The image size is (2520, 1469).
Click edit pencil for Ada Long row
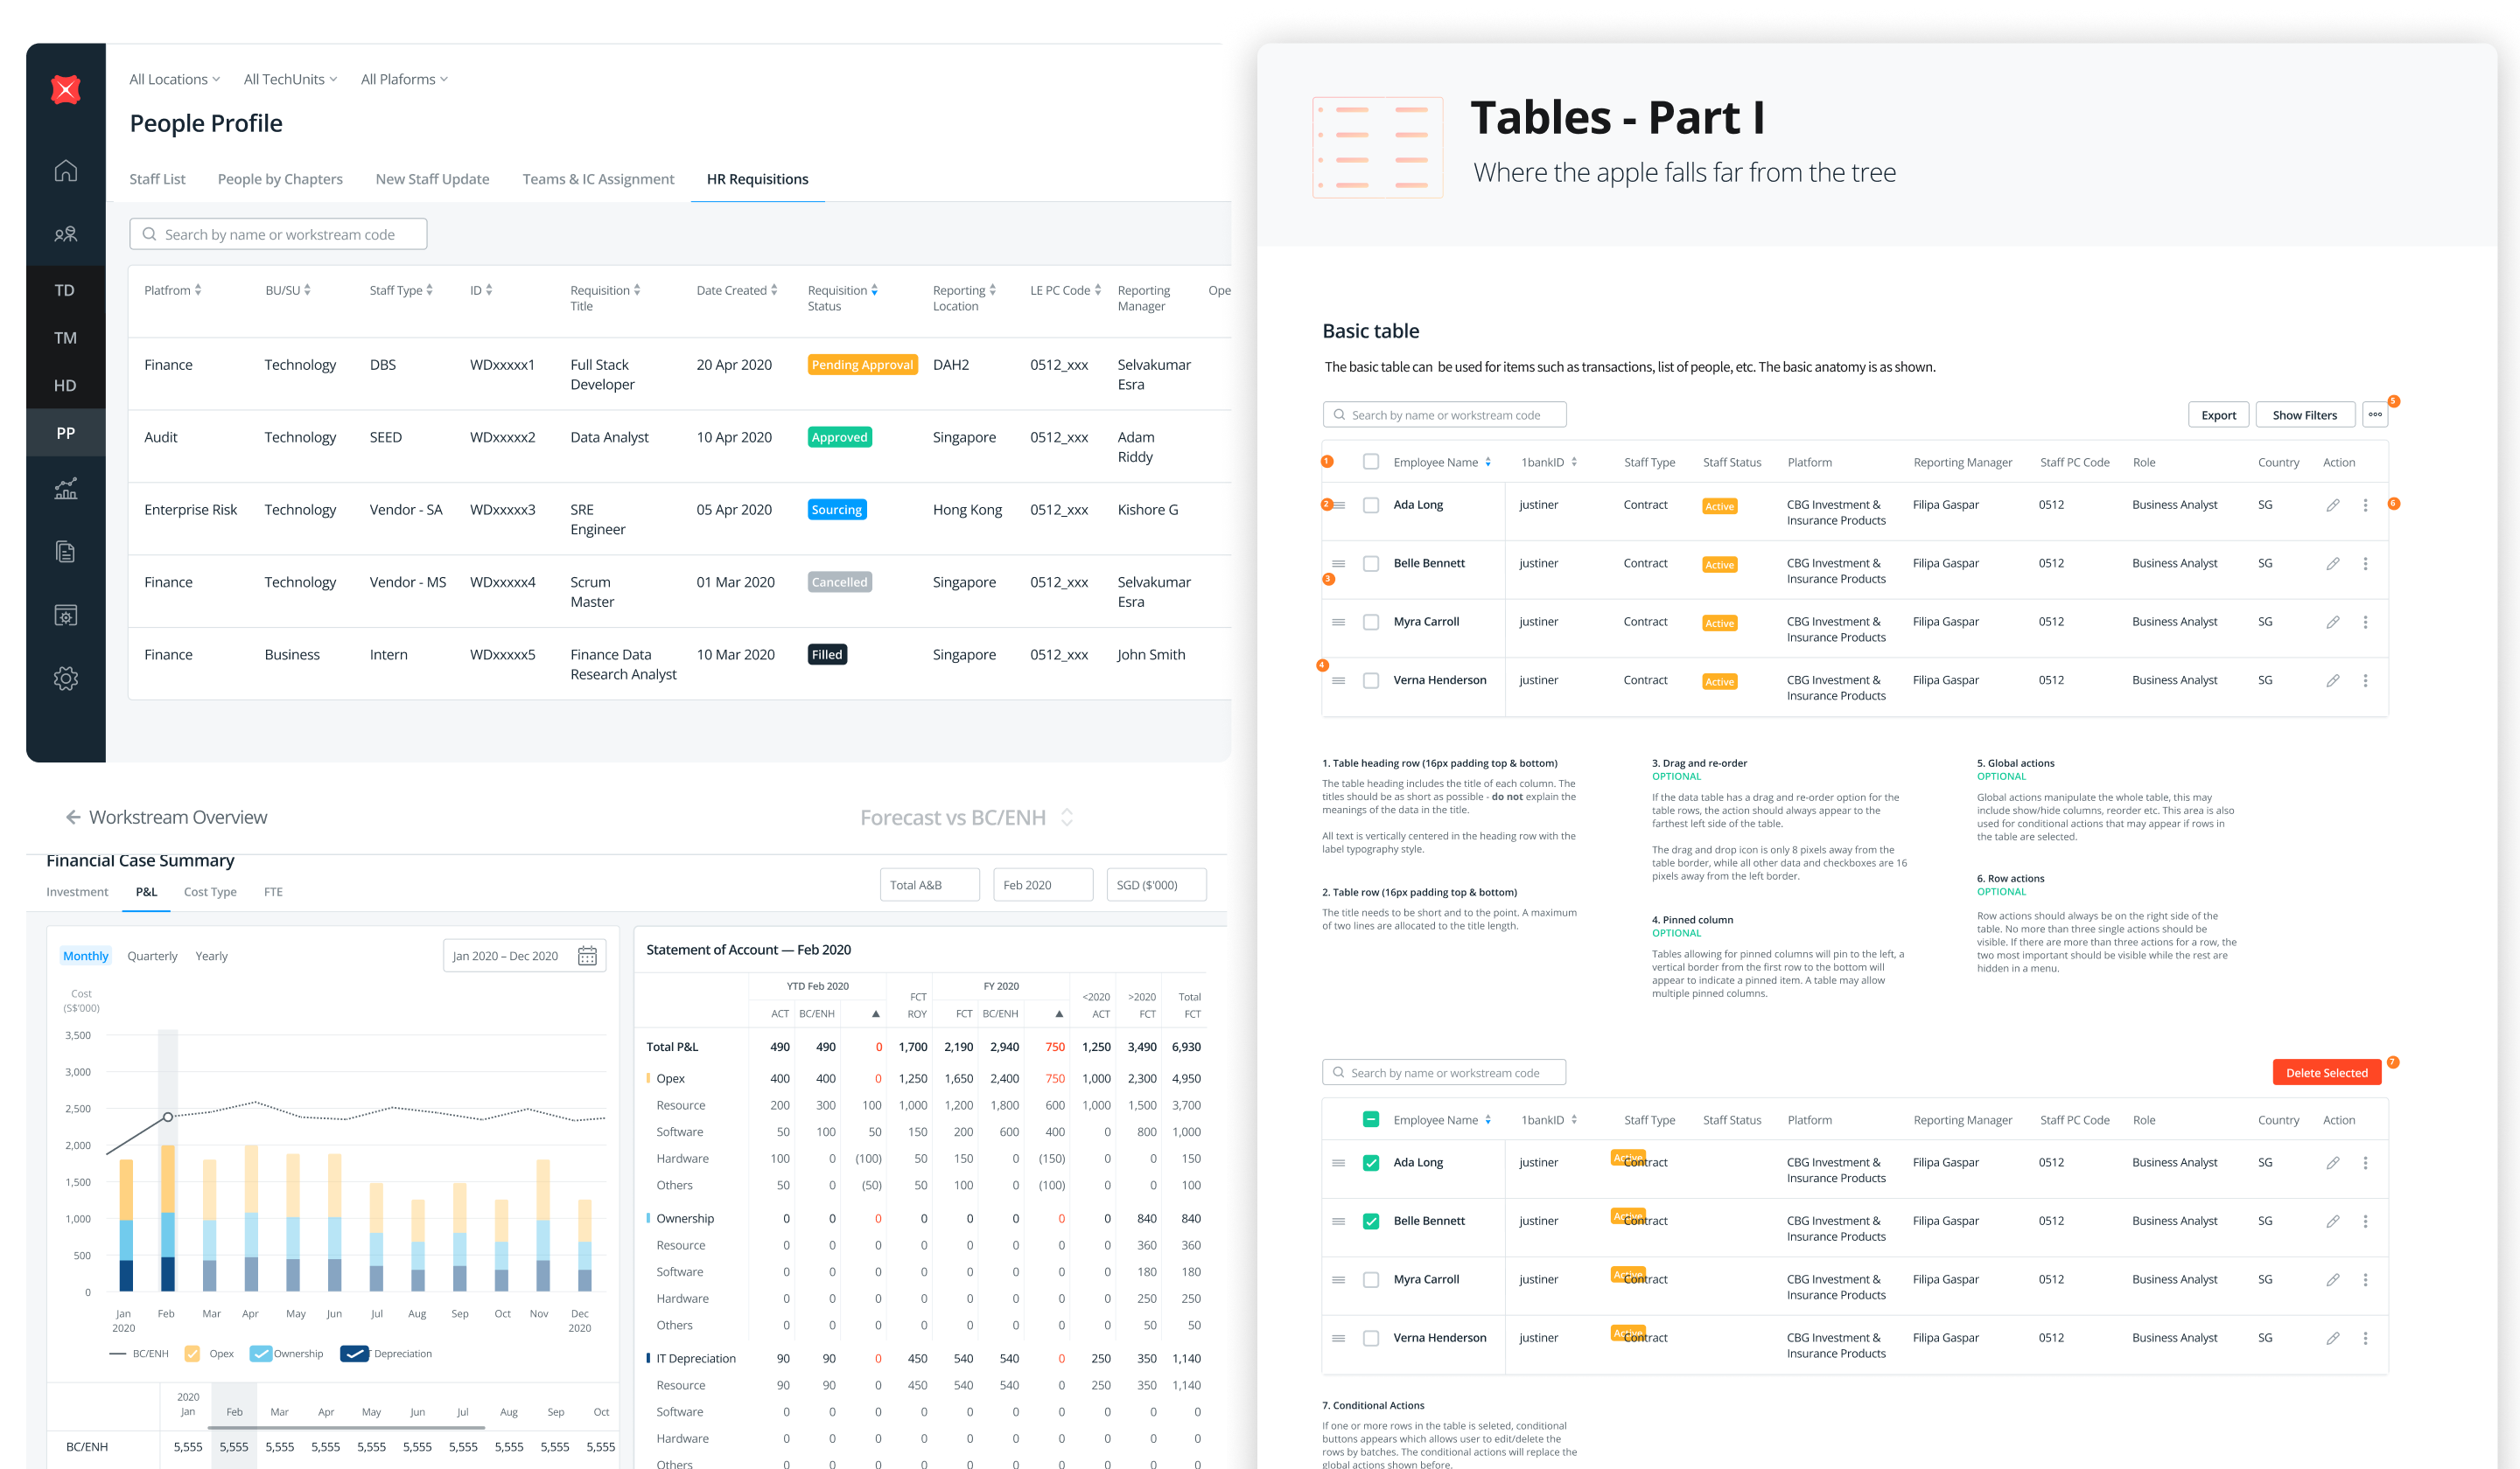pos(2332,505)
